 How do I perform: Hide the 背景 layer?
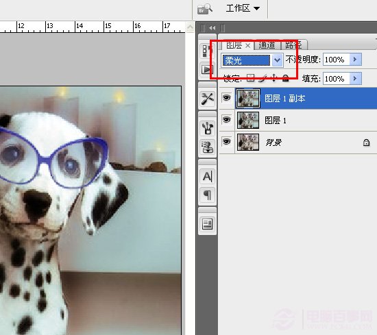[226, 141]
